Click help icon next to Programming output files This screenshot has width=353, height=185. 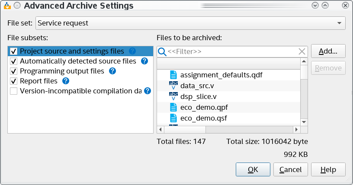pos(112,71)
